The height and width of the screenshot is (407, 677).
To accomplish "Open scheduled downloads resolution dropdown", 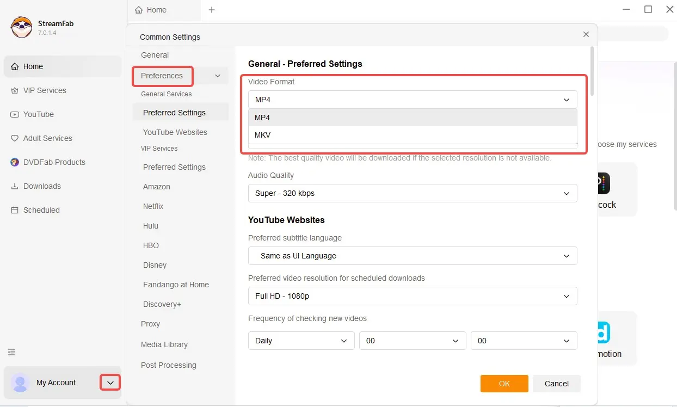I will point(413,296).
